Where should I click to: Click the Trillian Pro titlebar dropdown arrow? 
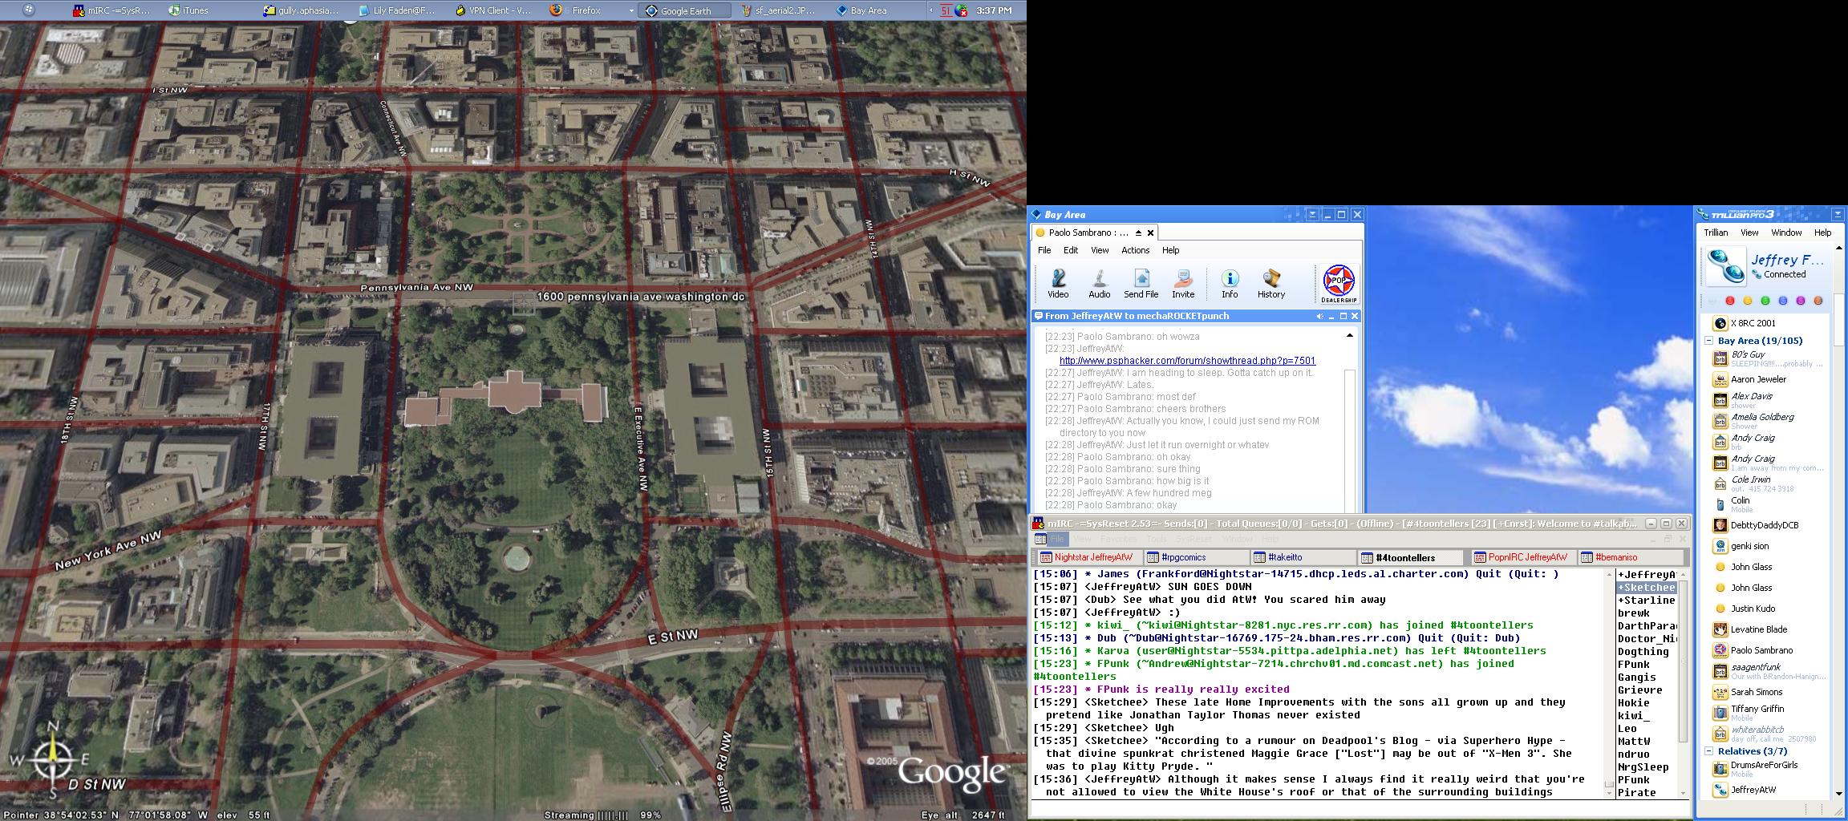(1838, 214)
